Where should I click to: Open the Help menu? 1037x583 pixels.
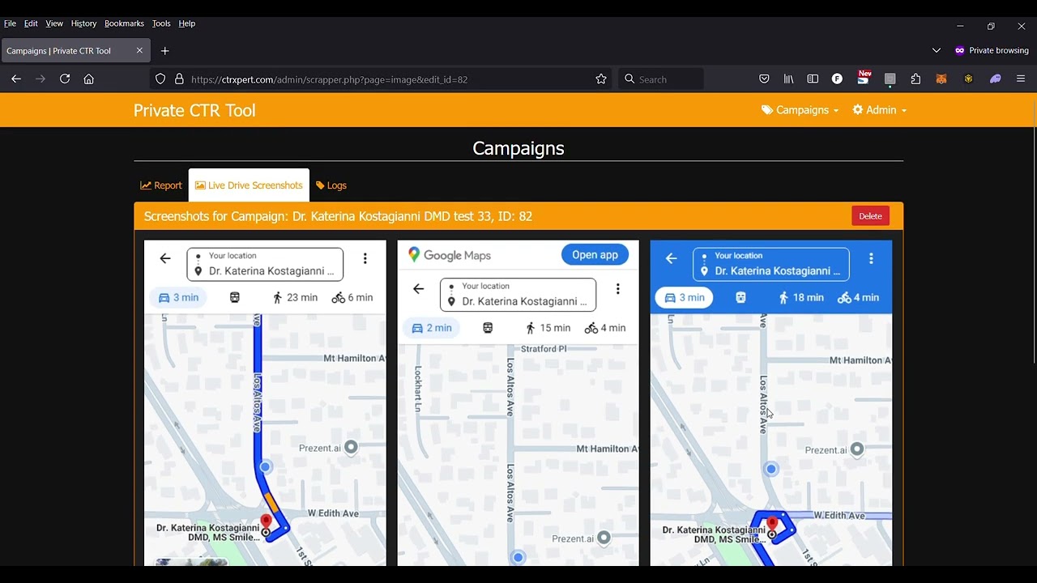click(187, 23)
